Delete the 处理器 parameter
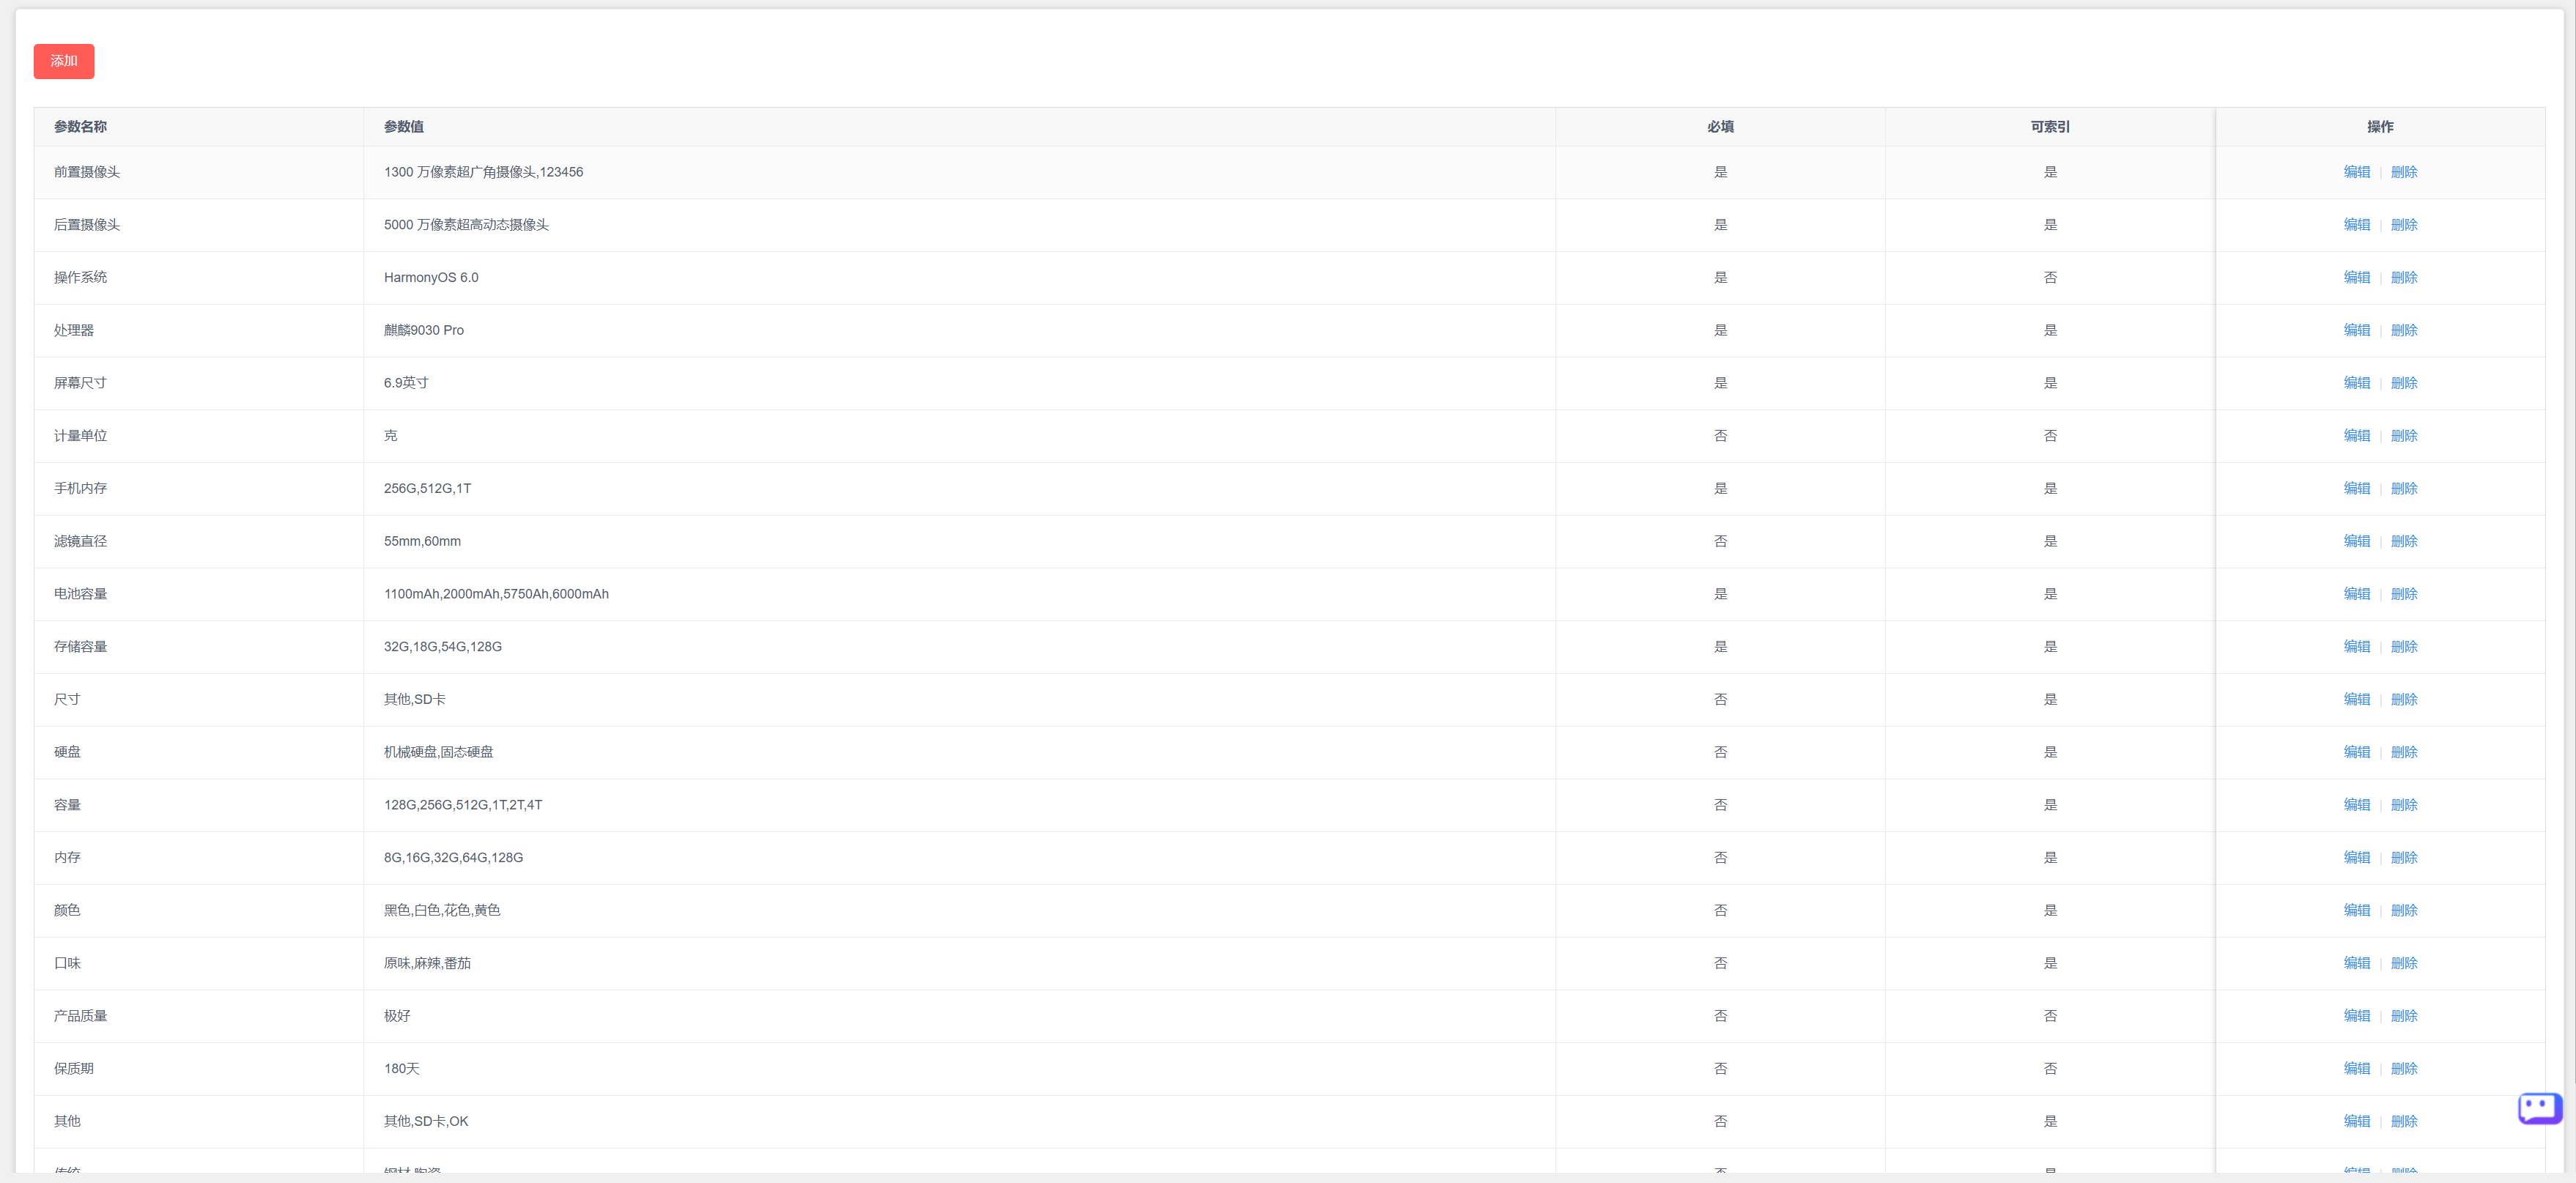The image size is (2576, 1183). point(2403,330)
